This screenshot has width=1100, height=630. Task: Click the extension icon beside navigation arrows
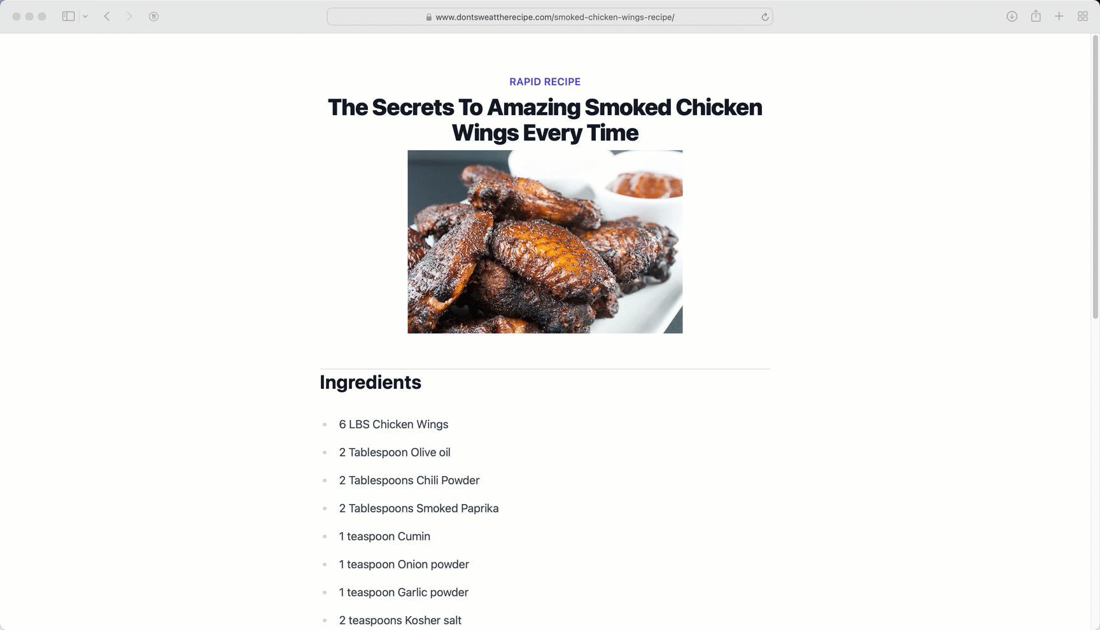[153, 17]
